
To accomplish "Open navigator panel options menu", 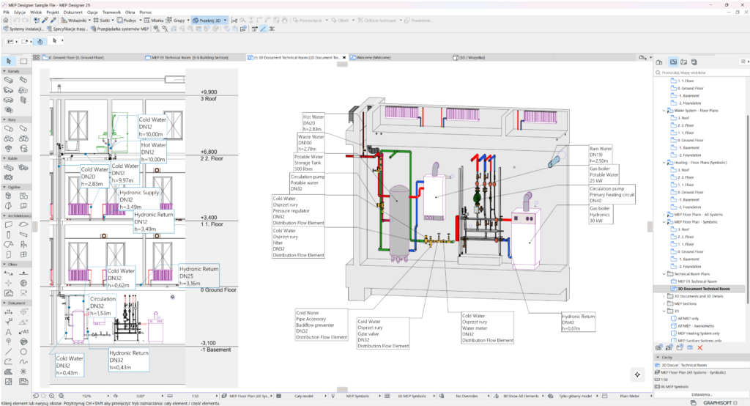I will pos(743,62).
